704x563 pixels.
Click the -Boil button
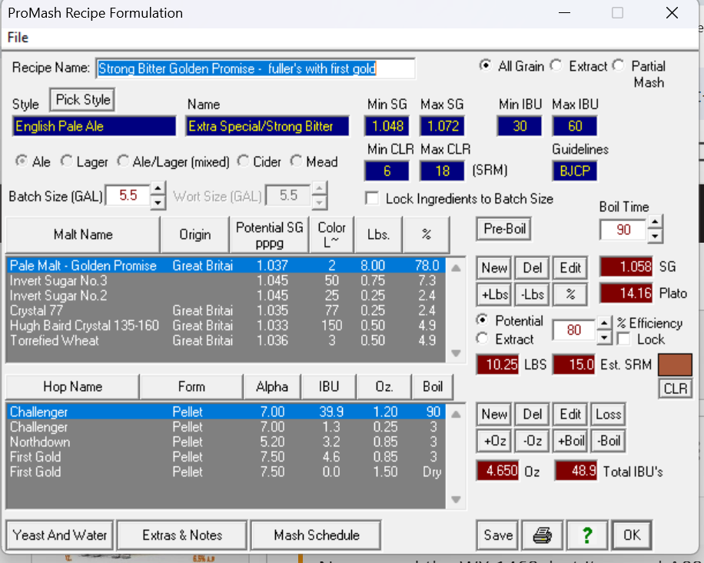coord(609,441)
